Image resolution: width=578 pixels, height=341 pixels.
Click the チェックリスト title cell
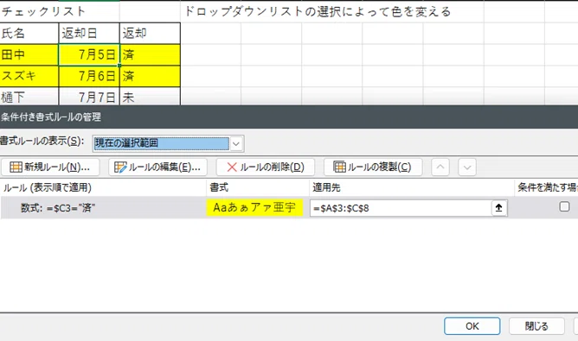tap(43, 11)
